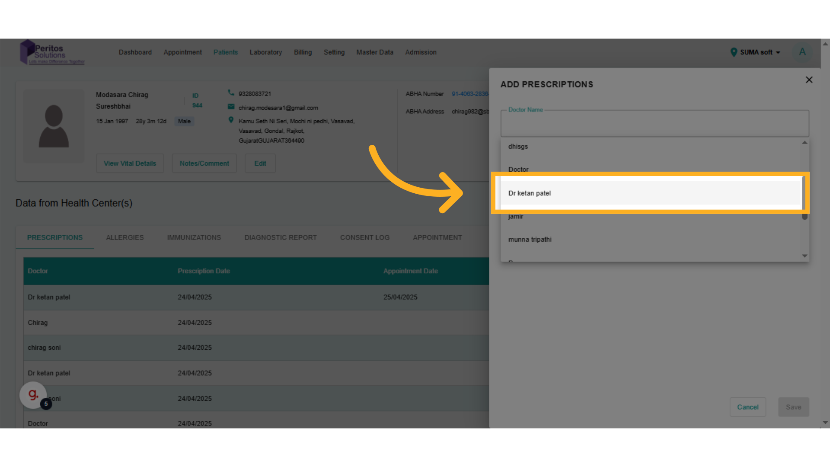Choose munna tripathi doctor option

[530, 240]
